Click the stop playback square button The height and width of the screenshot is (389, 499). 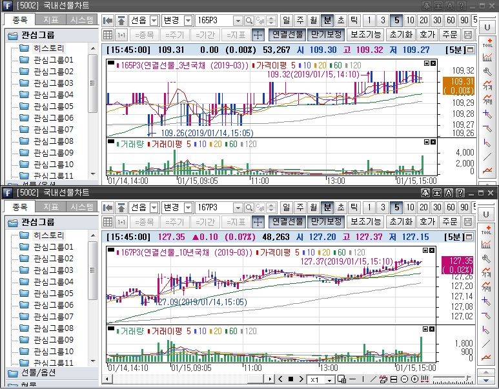click(290, 379)
